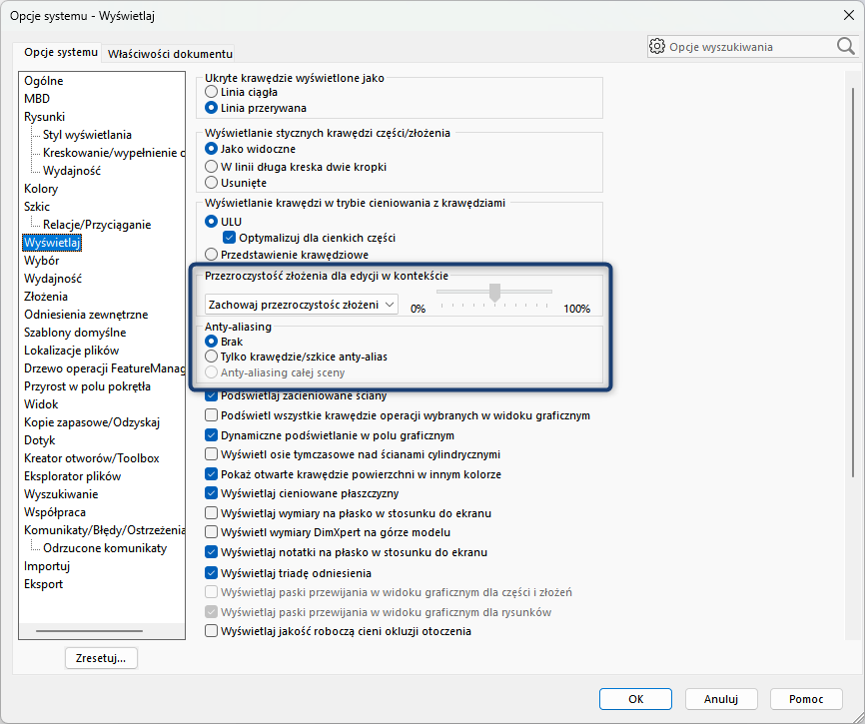The width and height of the screenshot is (865, 724).
Task: Enable 'Wyświetl wymiary DimXpert na górze modelu'
Action: 211,532
